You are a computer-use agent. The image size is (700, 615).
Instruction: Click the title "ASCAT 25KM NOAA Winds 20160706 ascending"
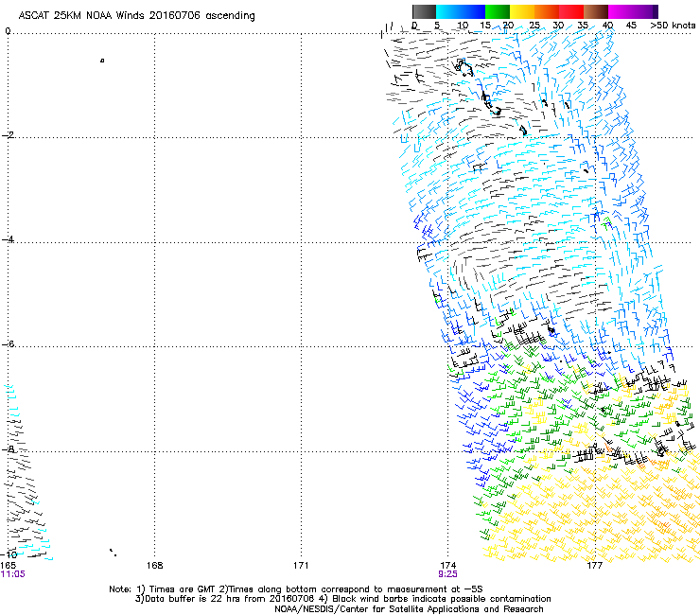[136, 16]
